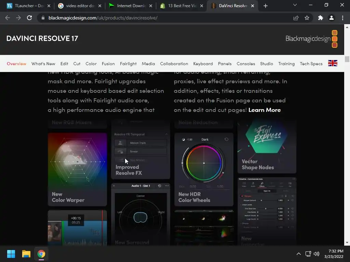Open the Panels page link

click(x=225, y=64)
